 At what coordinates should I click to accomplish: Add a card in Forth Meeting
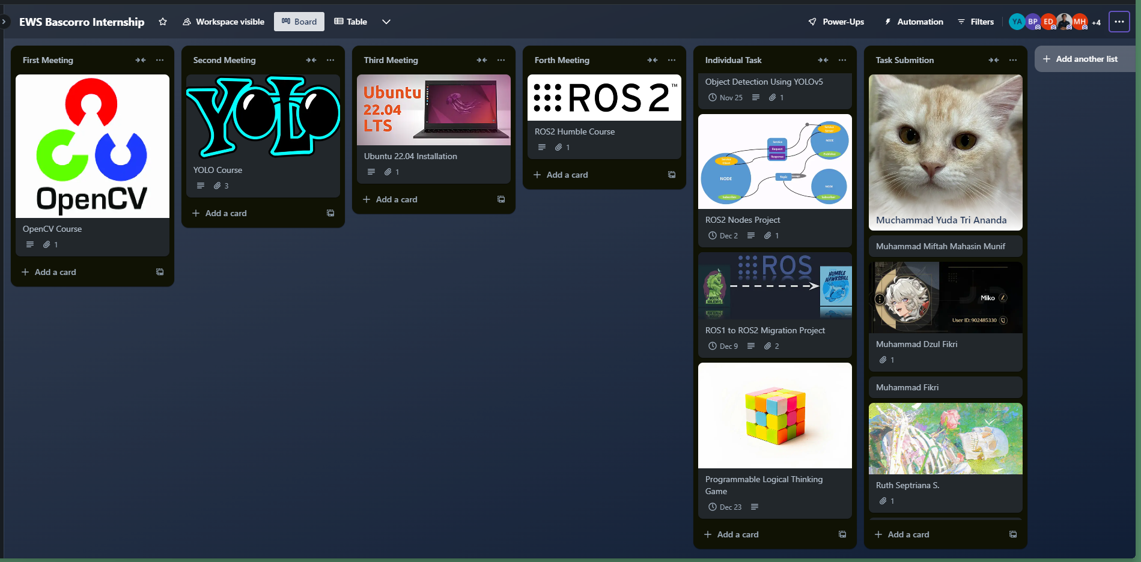click(x=561, y=175)
